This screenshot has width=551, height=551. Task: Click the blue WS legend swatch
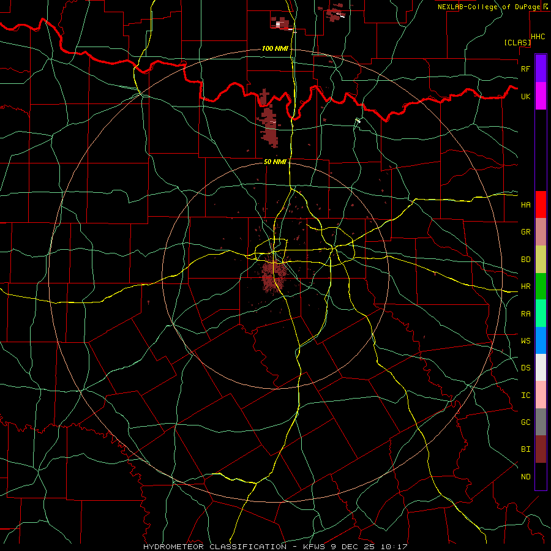[x=541, y=340]
